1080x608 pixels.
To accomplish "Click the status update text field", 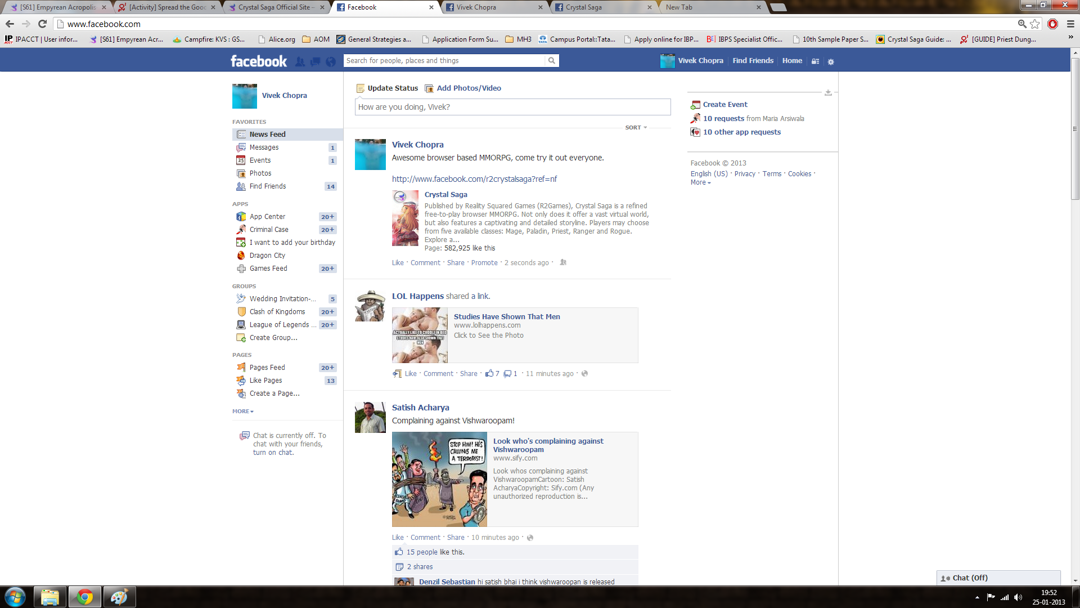I will [512, 107].
